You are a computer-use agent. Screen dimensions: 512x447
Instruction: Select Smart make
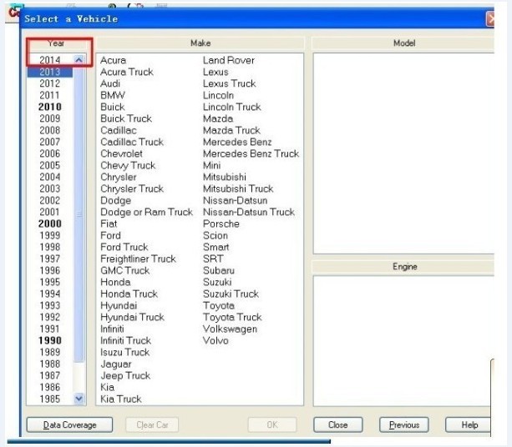tap(215, 247)
